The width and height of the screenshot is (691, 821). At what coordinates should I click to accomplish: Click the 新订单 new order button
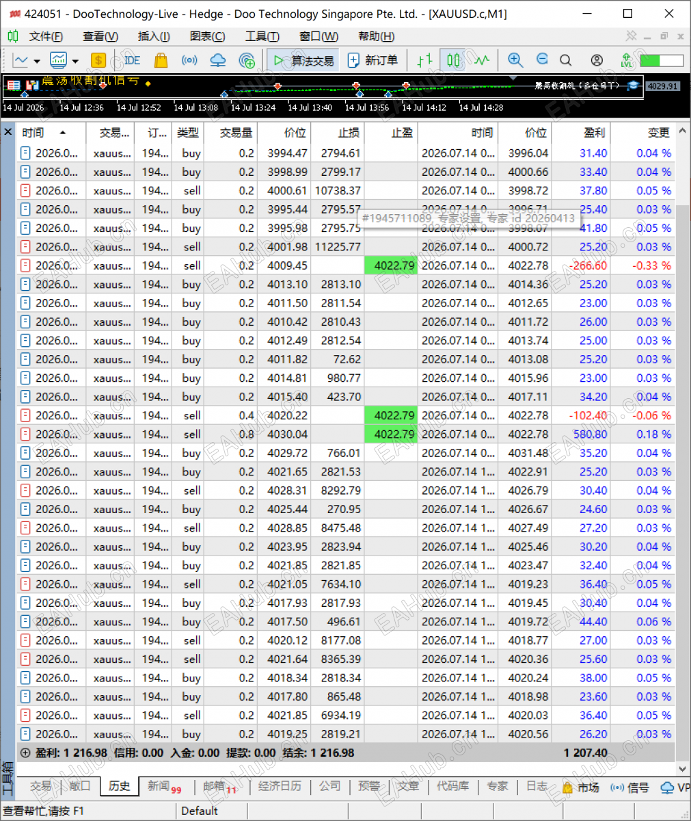tap(372, 60)
